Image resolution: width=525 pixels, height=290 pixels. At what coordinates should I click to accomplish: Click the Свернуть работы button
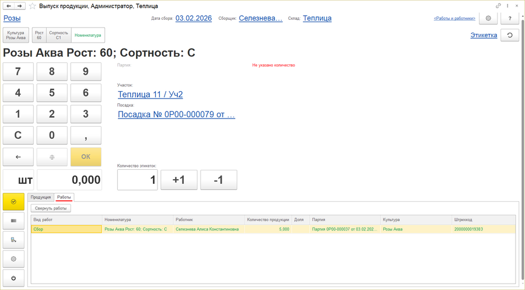(51, 208)
